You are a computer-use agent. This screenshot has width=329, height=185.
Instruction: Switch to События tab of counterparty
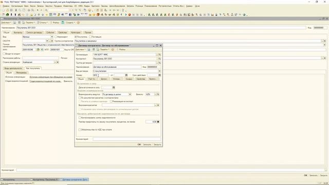click(50, 32)
